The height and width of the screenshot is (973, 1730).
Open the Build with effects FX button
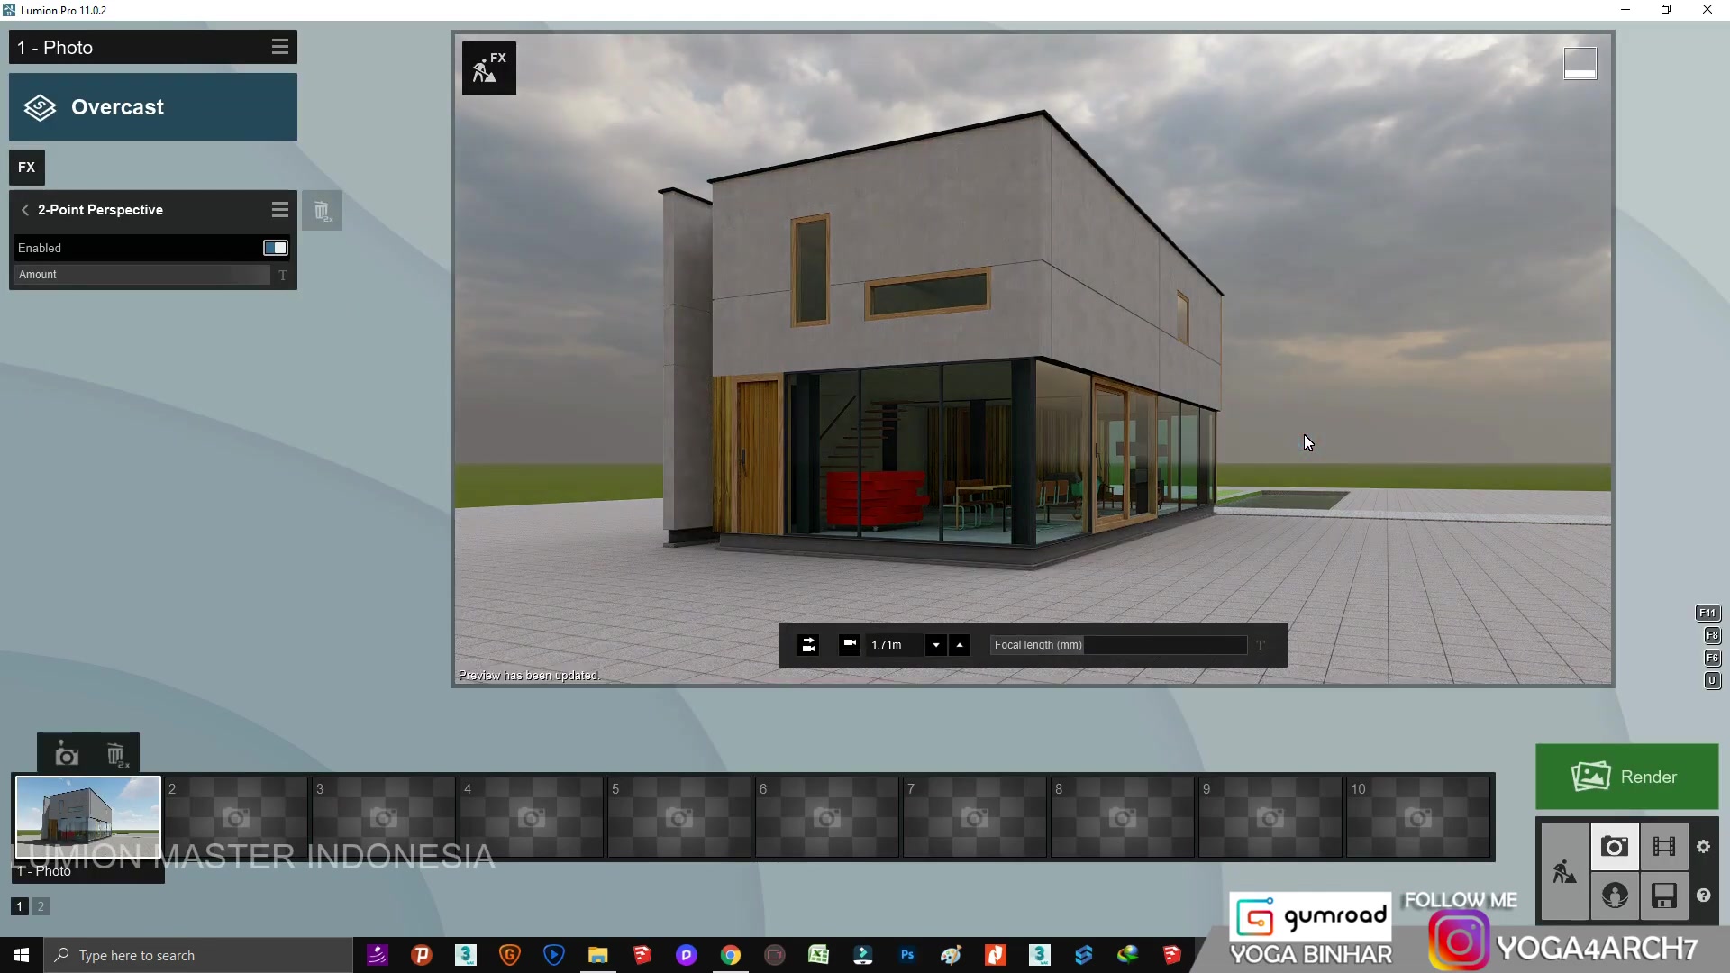[489, 68]
